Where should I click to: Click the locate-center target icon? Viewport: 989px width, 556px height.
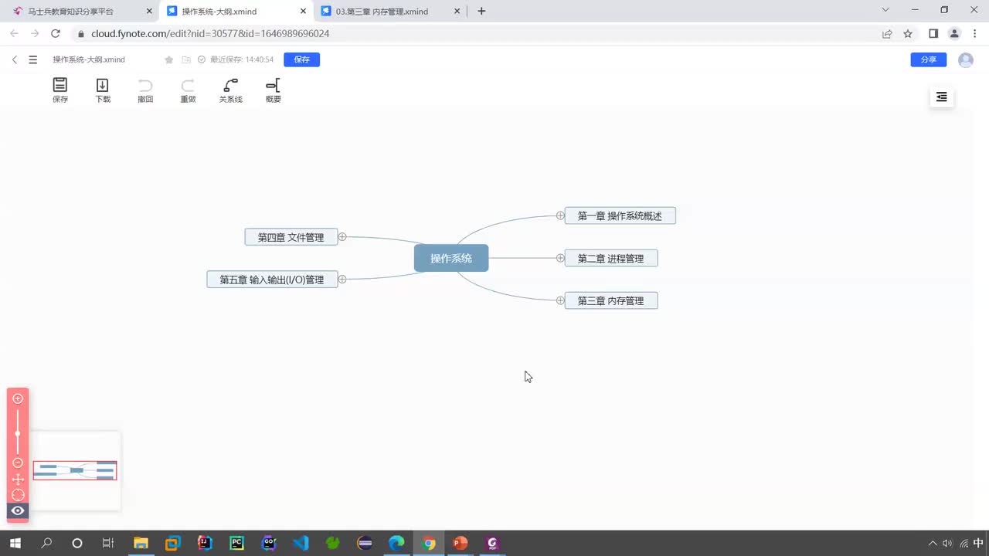tap(18, 495)
